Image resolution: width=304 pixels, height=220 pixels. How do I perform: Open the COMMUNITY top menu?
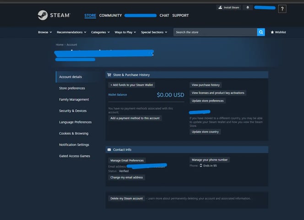click(x=110, y=16)
